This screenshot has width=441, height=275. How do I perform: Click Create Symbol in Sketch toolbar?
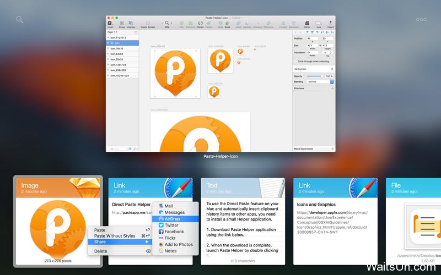[x=148, y=23]
